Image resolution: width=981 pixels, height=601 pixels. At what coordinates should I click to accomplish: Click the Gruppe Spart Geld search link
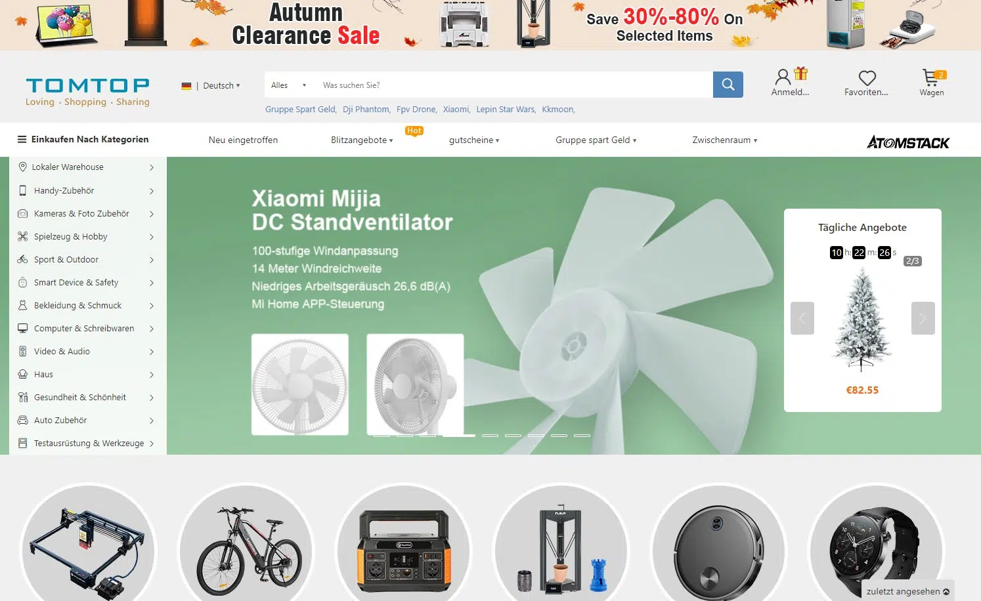301,110
